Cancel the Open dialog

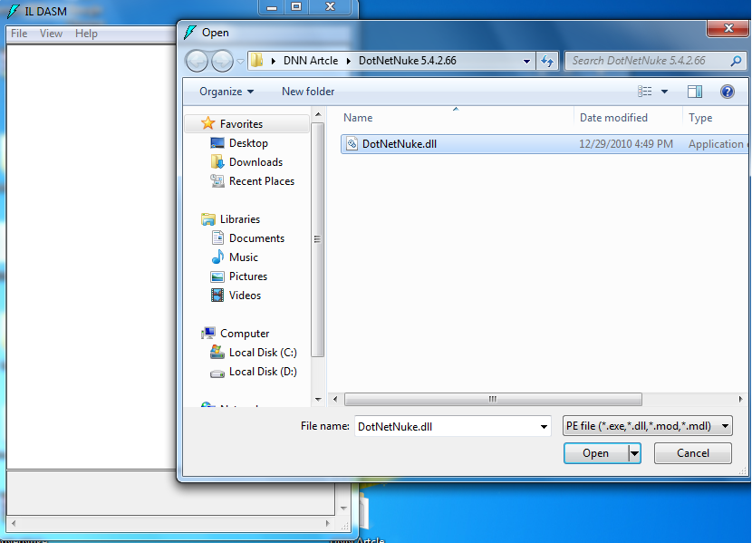pos(692,453)
